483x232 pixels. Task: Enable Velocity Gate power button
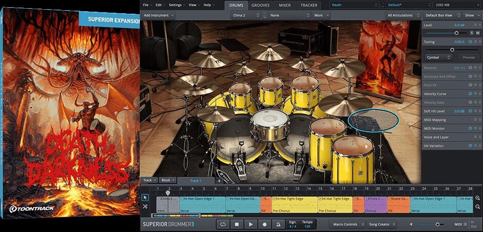(470, 102)
